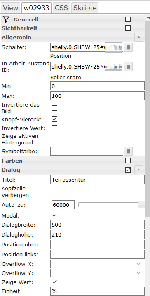Select the w02933 widget tab

36,8
